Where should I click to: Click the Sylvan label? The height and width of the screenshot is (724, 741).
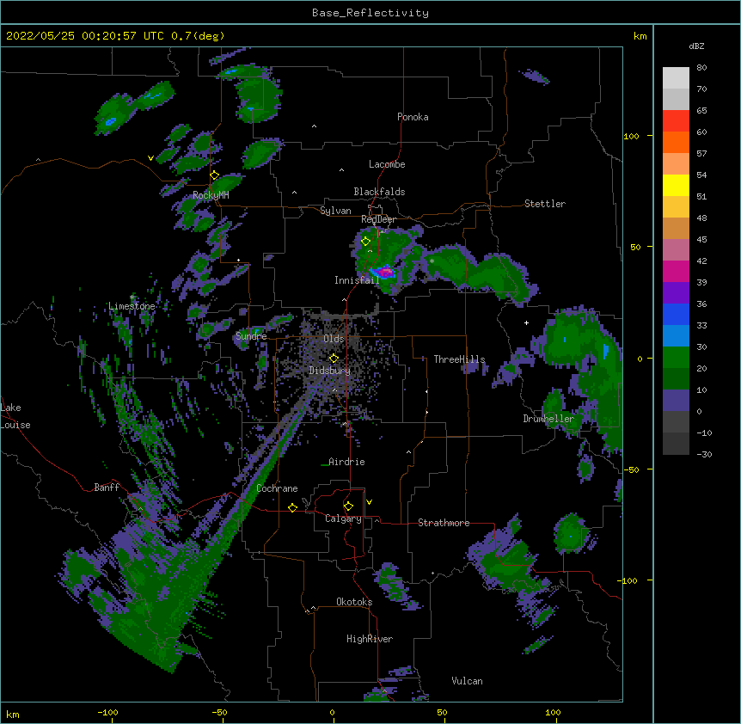coord(335,211)
